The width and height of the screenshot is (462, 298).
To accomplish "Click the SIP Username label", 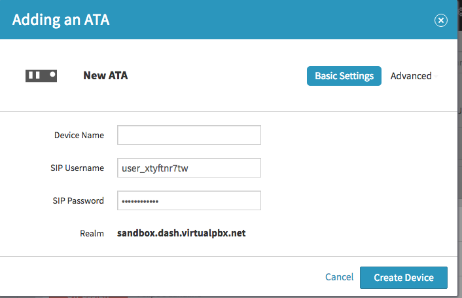I will [77, 168].
